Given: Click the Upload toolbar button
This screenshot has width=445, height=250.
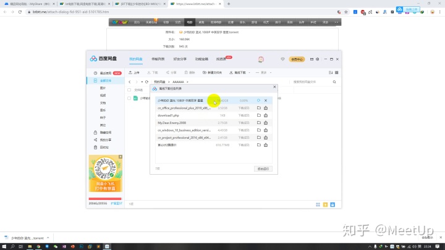Looking at the screenshot, I should 134,73.
